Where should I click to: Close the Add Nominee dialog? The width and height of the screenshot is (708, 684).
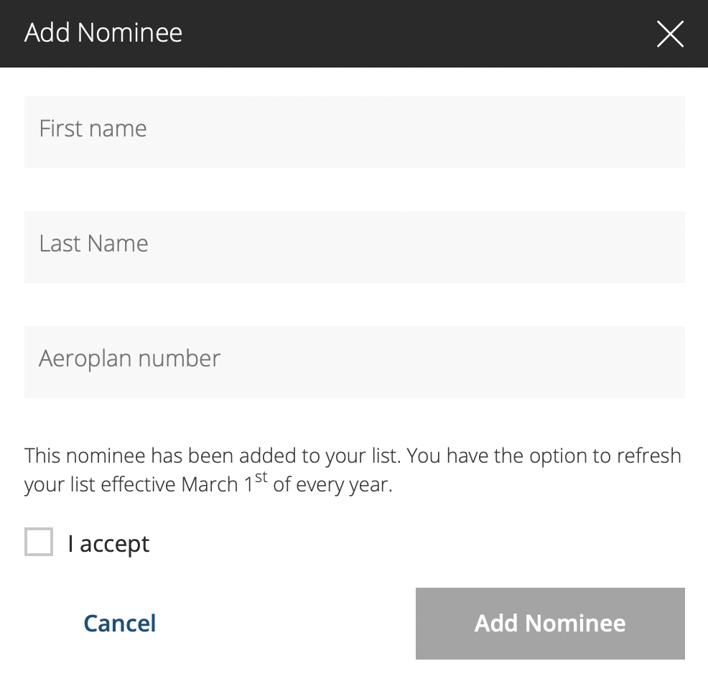click(x=670, y=34)
